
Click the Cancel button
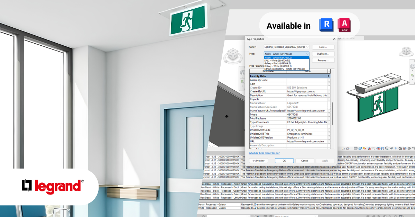tap(305, 161)
